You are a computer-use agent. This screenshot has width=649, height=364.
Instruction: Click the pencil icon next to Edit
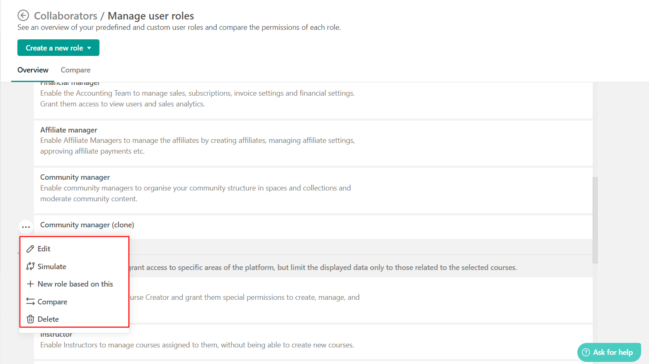pos(30,248)
